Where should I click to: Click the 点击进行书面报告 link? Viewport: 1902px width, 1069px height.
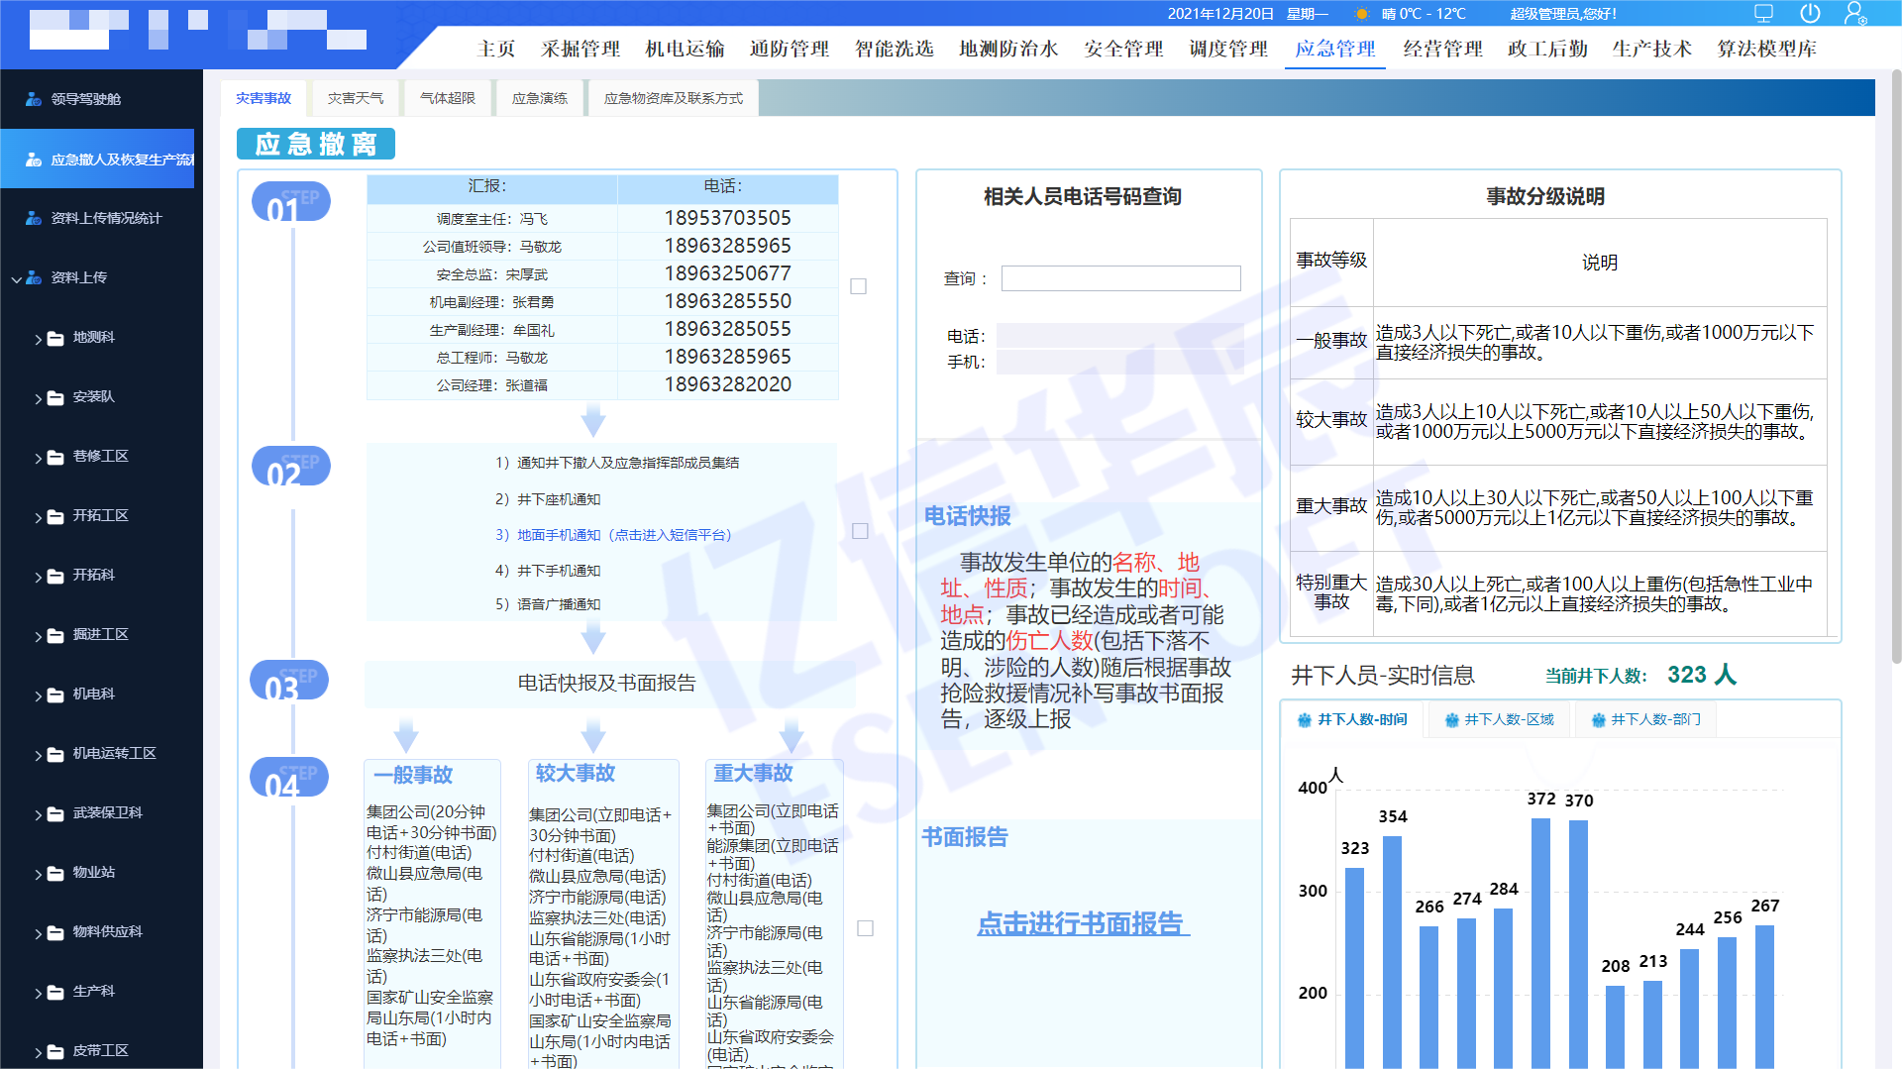pos(1082,923)
